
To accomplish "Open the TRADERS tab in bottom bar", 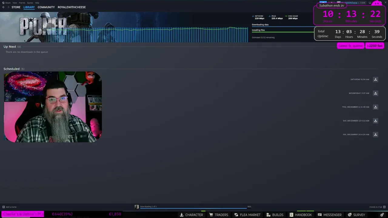I will coord(219,215).
